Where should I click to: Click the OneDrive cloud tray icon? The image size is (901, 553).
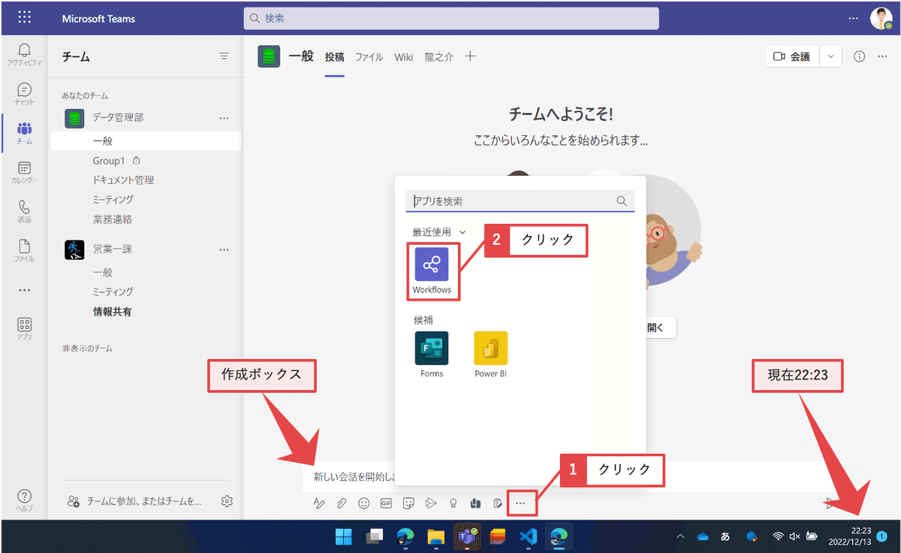(x=703, y=536)
